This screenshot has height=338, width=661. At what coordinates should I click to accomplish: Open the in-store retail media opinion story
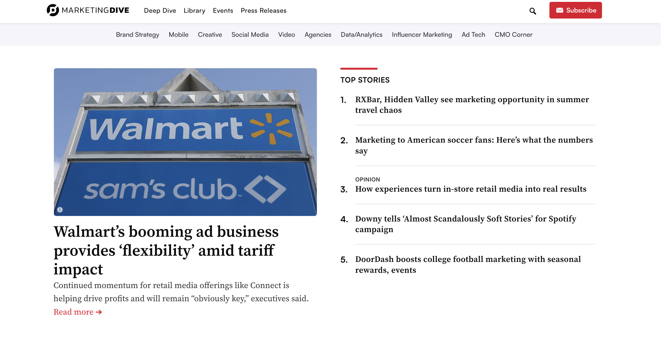click(x=471, y=189)
